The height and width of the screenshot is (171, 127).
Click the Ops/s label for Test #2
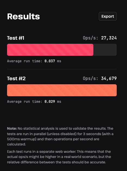[x=91, y=79]
